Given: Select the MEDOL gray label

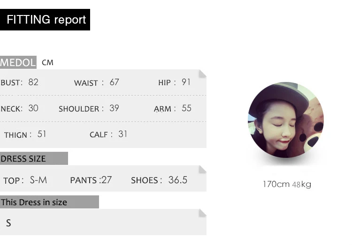Looking at the screenshot, I should pos(18,62).
